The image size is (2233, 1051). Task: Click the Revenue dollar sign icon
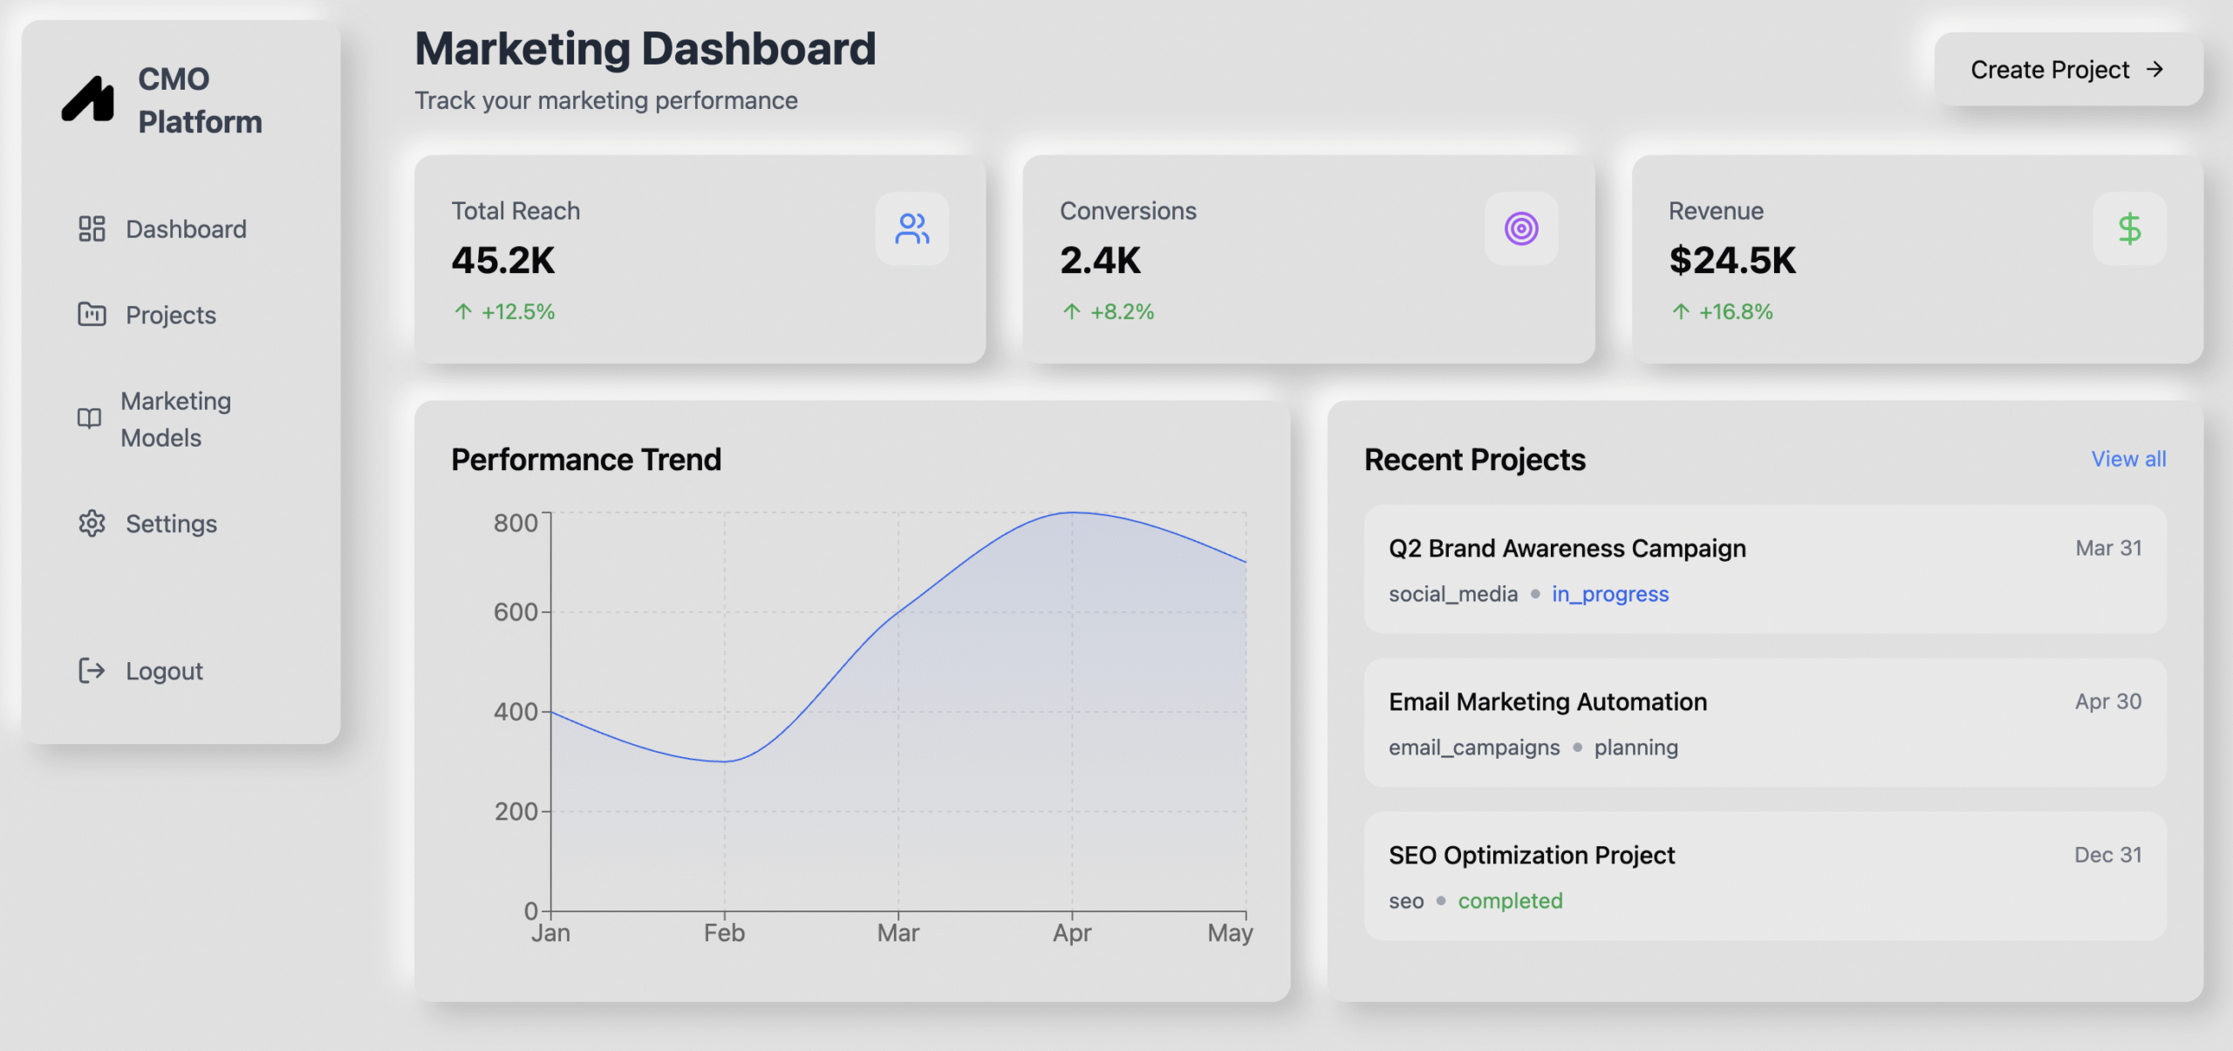(2129, 229)
